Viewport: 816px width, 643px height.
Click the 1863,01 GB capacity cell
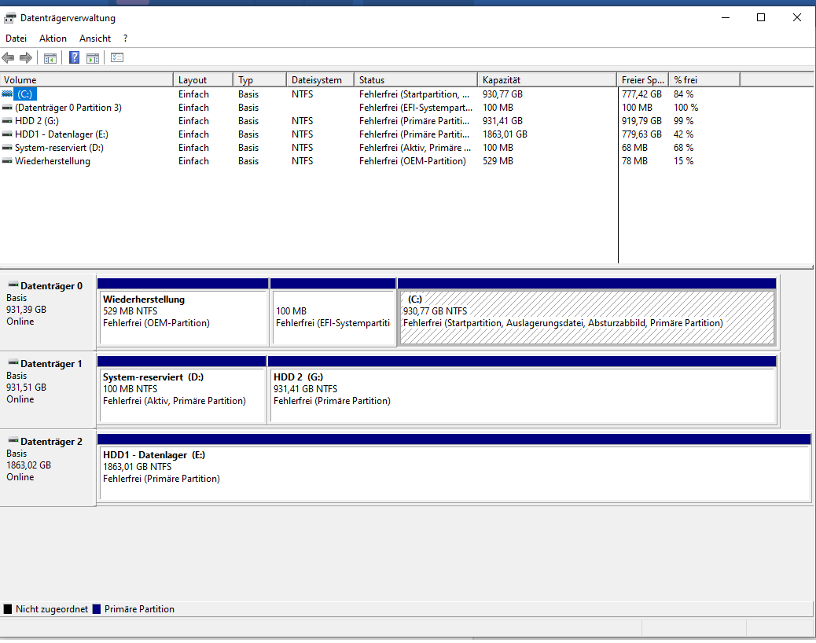point(505,134)
